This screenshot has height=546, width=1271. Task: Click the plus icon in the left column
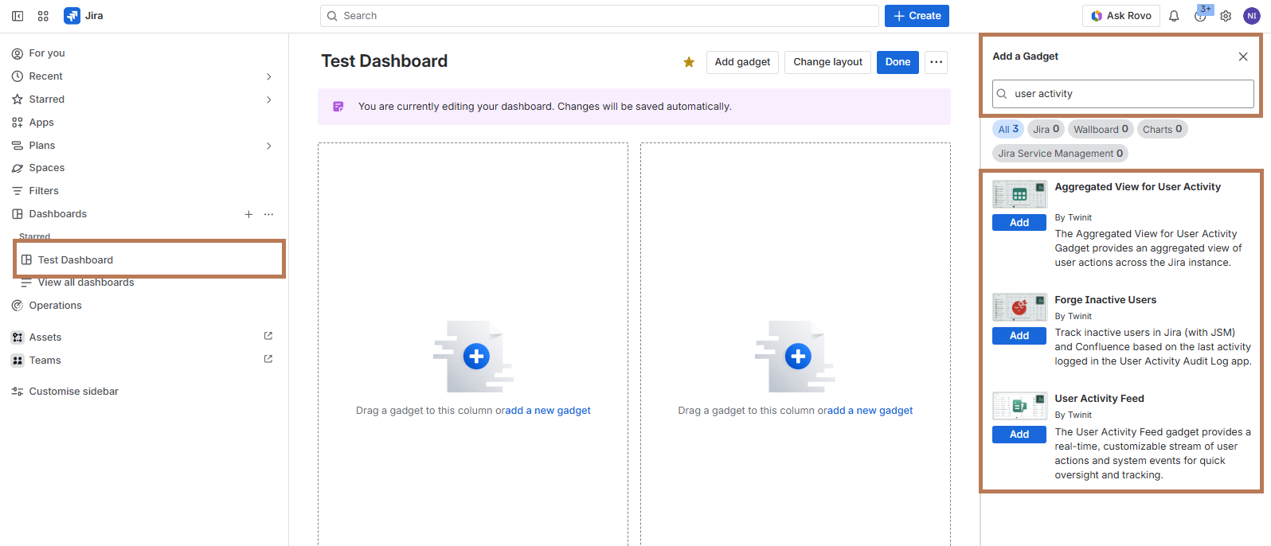pyautogui.click(x=476, y=356)
